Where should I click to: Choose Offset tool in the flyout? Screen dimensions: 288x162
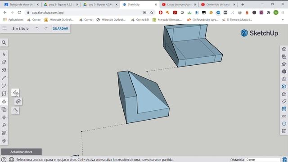(15, 111)
